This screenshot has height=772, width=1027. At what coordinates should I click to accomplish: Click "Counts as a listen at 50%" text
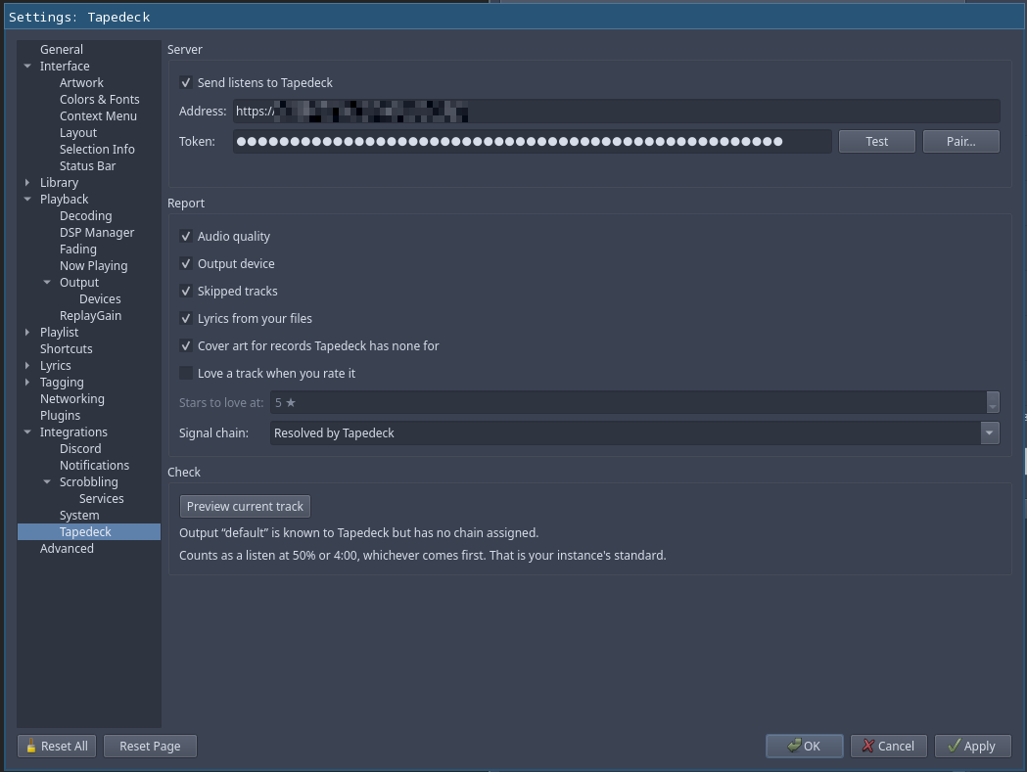(423, 555)
